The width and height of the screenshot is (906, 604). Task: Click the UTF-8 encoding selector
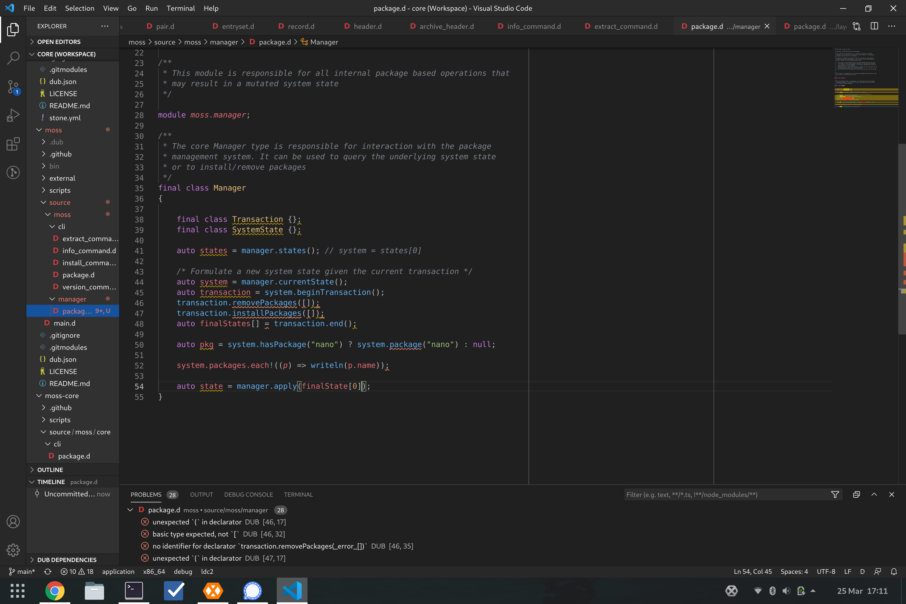coord(826,572)
